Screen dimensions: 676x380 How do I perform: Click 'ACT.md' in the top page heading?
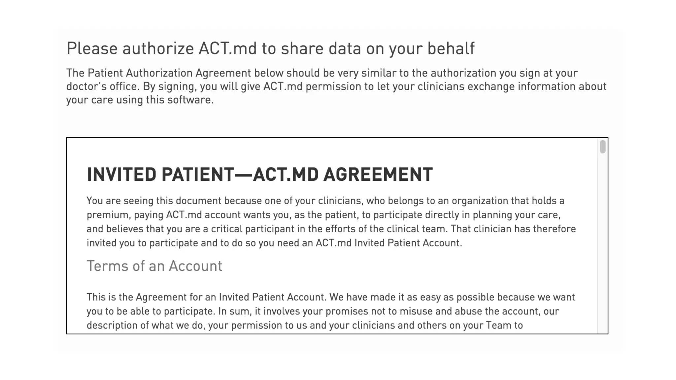[x=227, y=48]
